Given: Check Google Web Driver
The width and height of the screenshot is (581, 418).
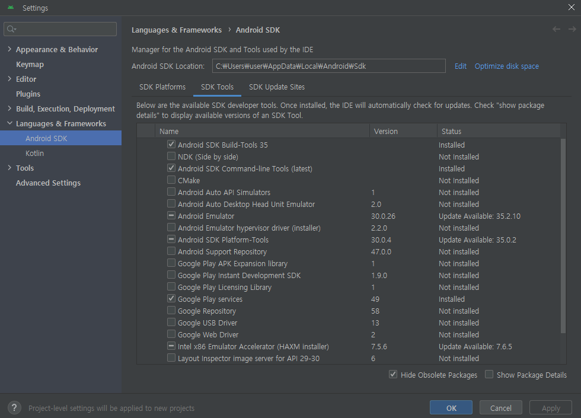Looking at the screenshot, I should [171, 334].
